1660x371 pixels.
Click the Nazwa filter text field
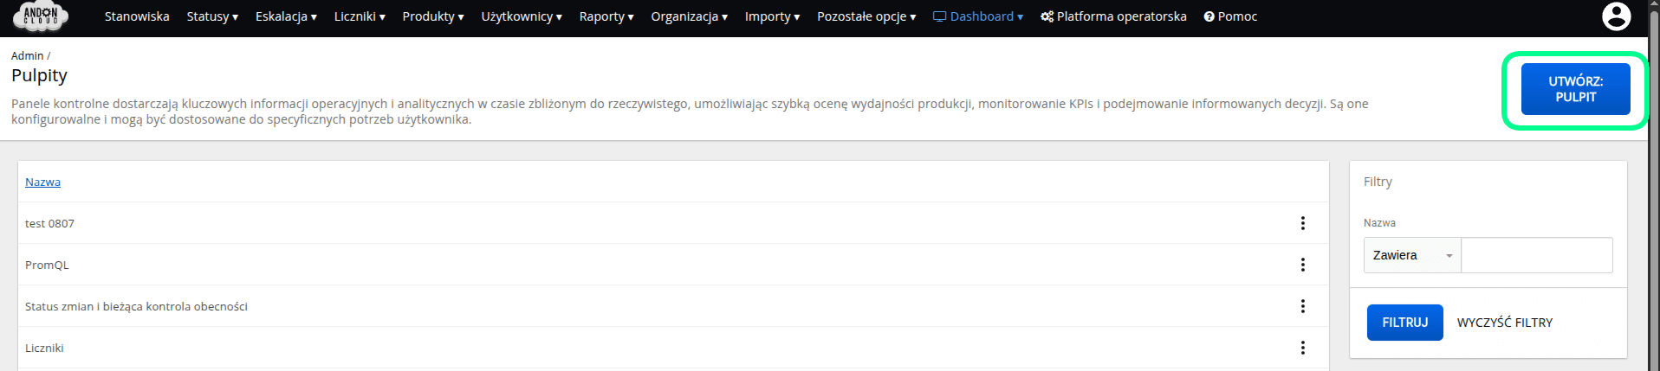pyautogui.click(x=1536, y=255)
